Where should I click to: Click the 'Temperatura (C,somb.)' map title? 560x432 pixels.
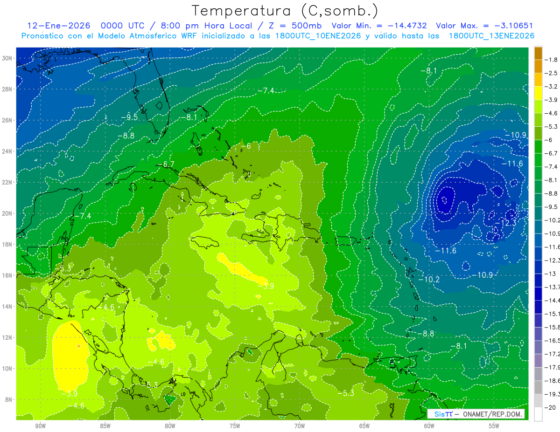(285, 11)
